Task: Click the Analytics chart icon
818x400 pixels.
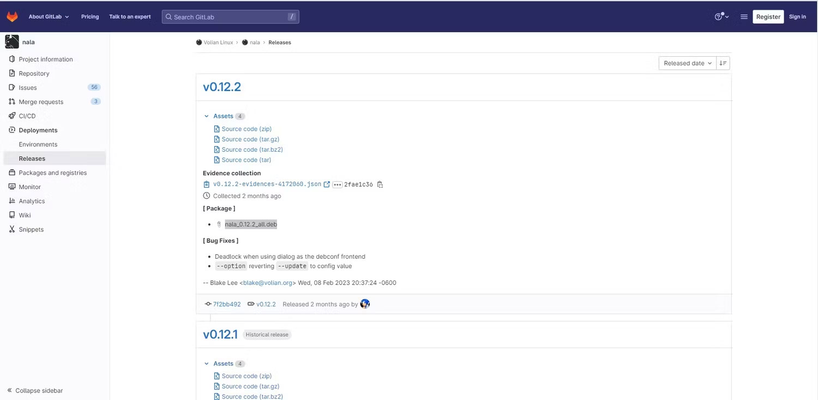Action: click(x=12, y=201)
